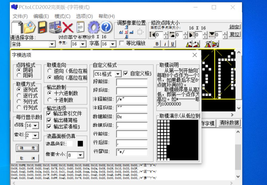The width and height of the screenshot is (267, 185).
Task: Uncheck 输出索引文件 checkbox
Action: 49,113
